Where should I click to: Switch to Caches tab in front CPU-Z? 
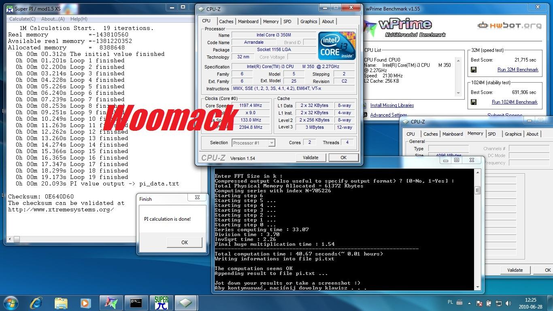pyautogui.click(x=226, y=21)
